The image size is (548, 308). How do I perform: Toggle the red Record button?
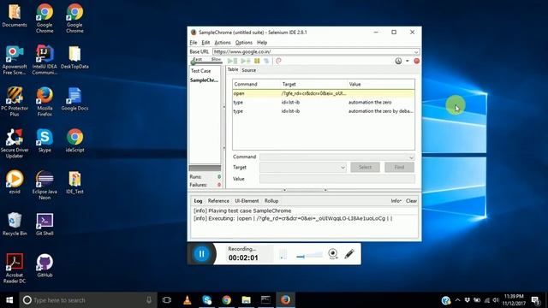click(x=417, y=61)
